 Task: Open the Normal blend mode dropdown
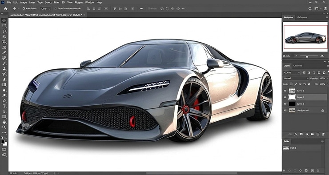[296, 78]
